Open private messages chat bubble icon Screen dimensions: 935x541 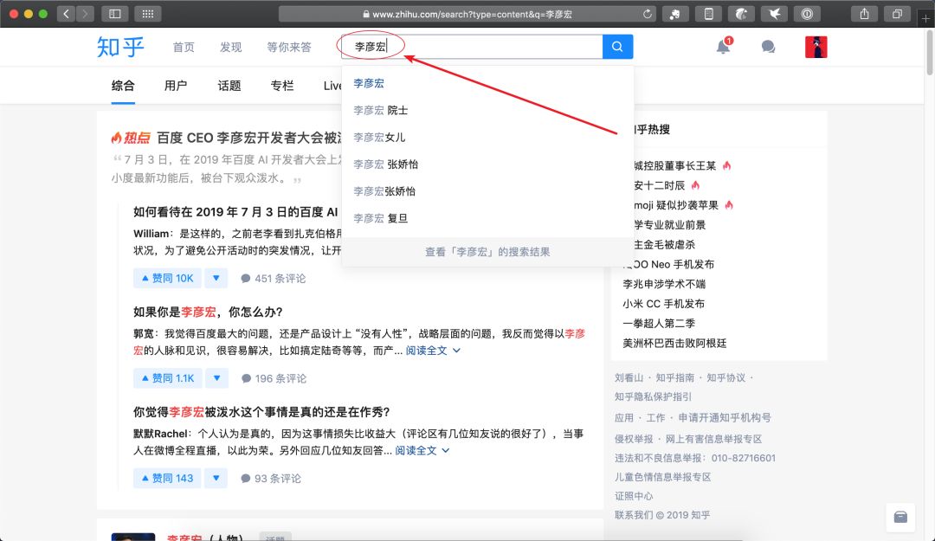[x=768, y=47]
